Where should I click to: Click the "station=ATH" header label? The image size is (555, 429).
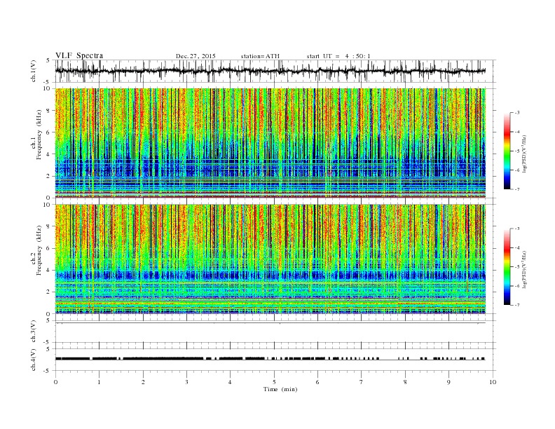click(x=260, y=56)
